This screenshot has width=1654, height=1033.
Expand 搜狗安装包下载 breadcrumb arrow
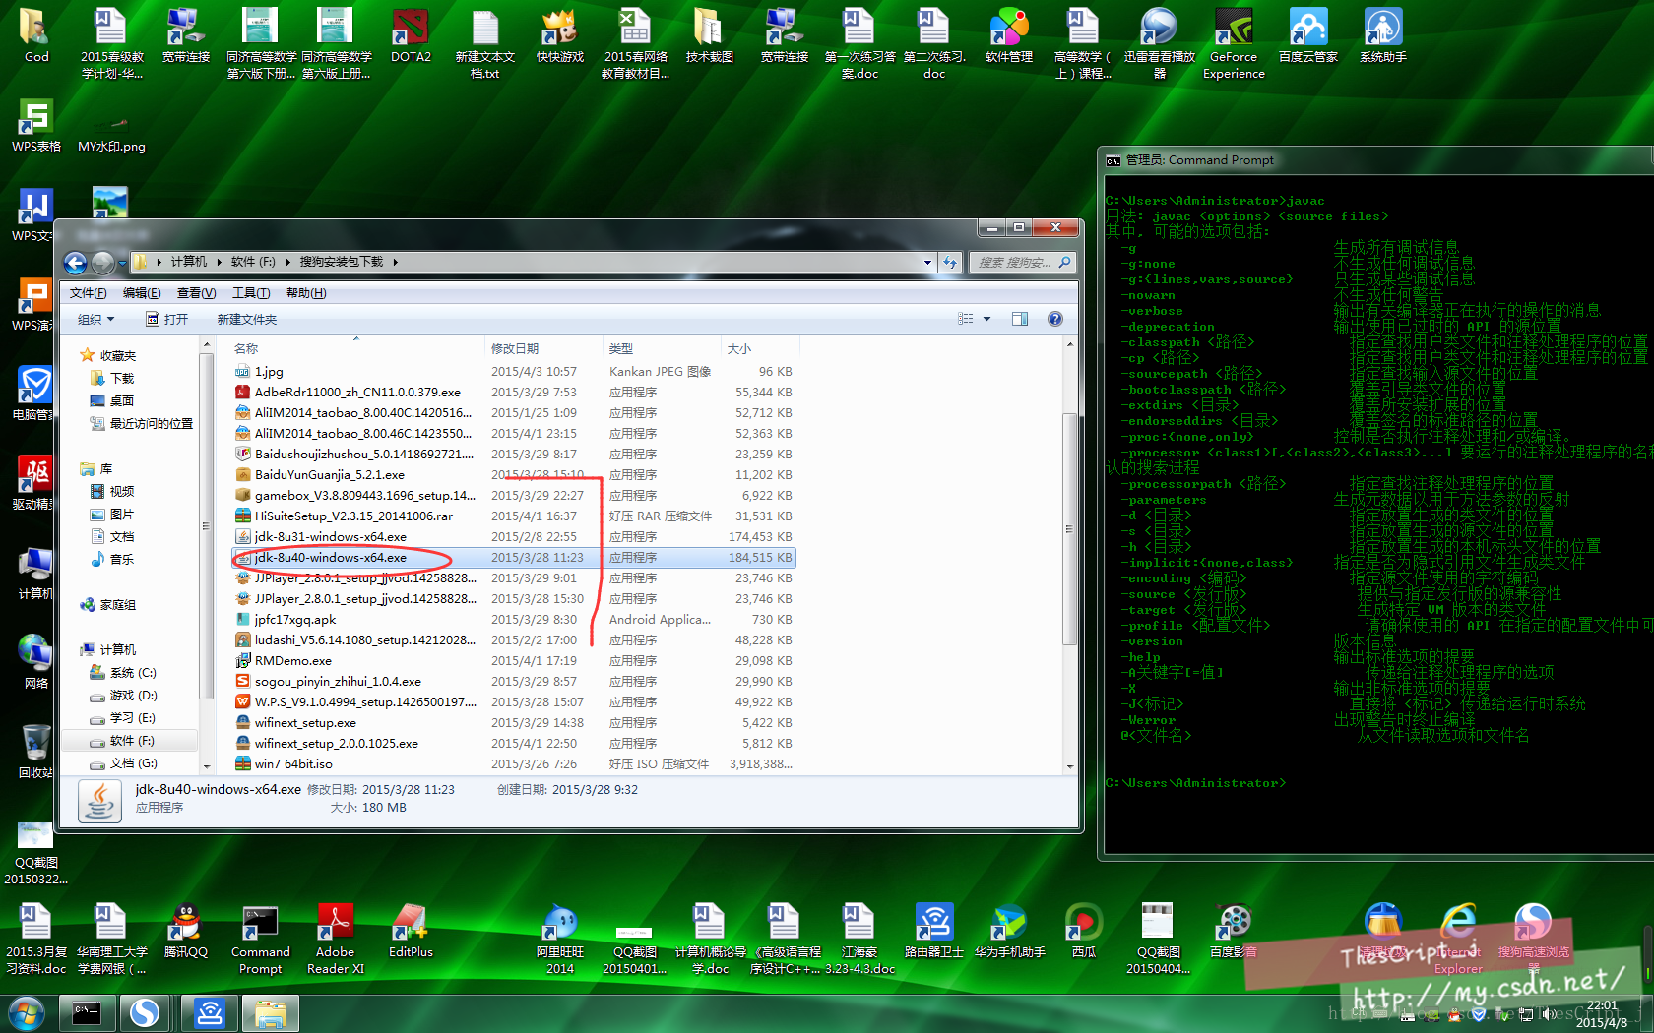click(396, 262)
